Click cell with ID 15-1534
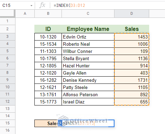 [x=48, y=44]
